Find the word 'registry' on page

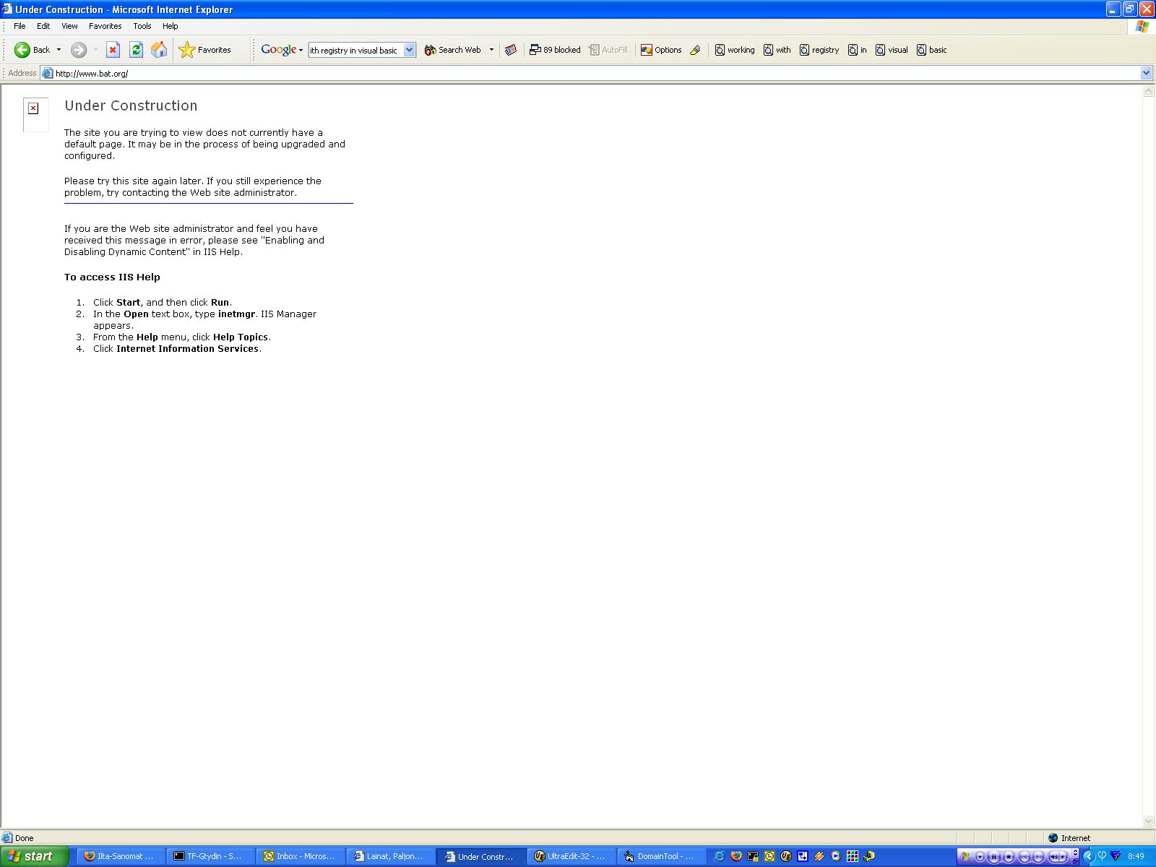(819, 50)
